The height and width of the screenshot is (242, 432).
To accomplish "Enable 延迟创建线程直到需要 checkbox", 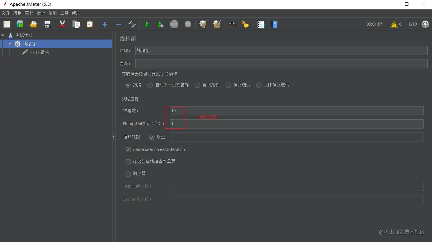I will tap(128, 162).
